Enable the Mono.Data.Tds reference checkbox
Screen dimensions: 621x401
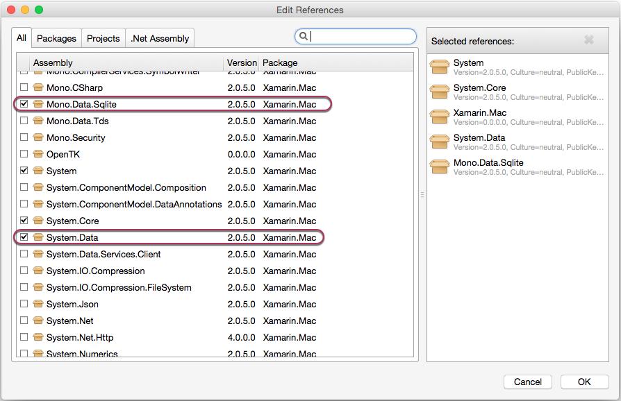(24, 120)
